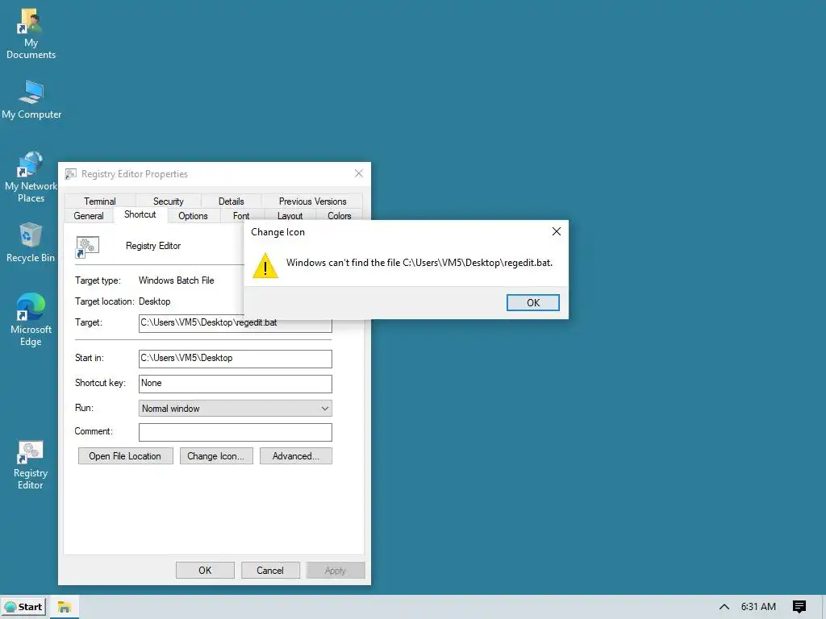The width and height of the screenshot is (826, 619).
Task: Switch to the Terminal tab
Action: click(x=99, y=201)
